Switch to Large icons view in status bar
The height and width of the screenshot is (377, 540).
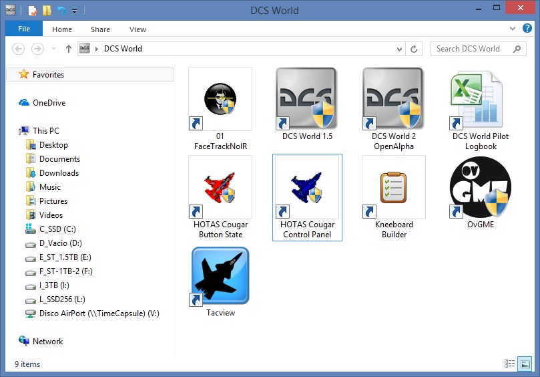525,364
